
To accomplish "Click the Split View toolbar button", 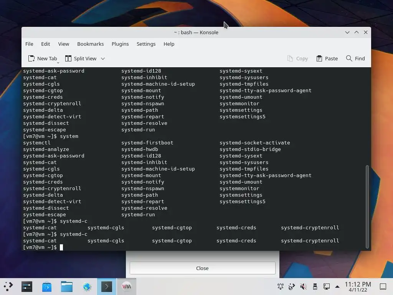I will coord(81,58).
